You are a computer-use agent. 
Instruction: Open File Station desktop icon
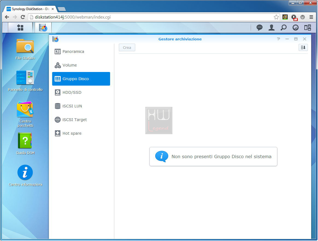(25, 49)
